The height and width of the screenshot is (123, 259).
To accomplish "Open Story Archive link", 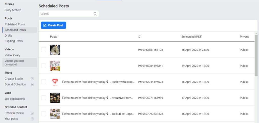I will coord(13,10).
